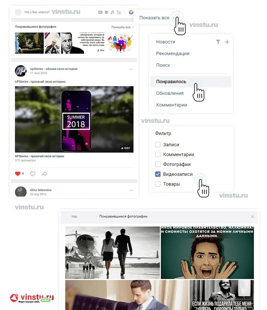Click the article text editor icon

click(x=119, y=12)
